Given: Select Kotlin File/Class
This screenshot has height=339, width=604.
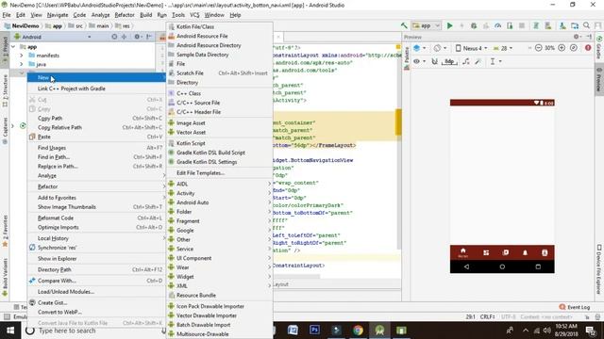Looking at the screenshot, I should click(220, 26).
